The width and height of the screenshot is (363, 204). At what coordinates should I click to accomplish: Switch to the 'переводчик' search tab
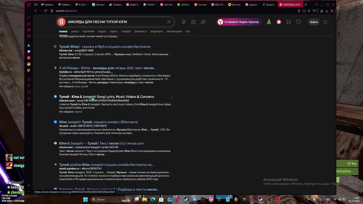point(174,31)
